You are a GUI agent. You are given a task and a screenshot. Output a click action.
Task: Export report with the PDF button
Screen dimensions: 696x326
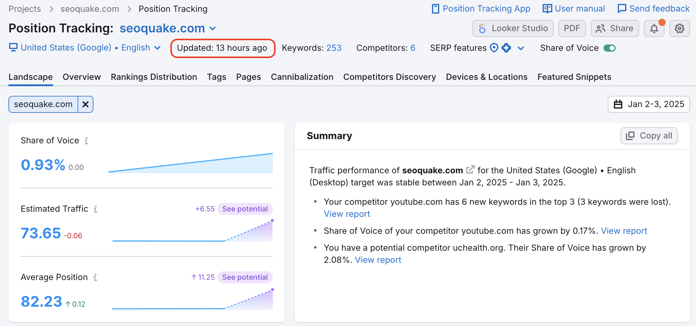click(x=572, y=28)
